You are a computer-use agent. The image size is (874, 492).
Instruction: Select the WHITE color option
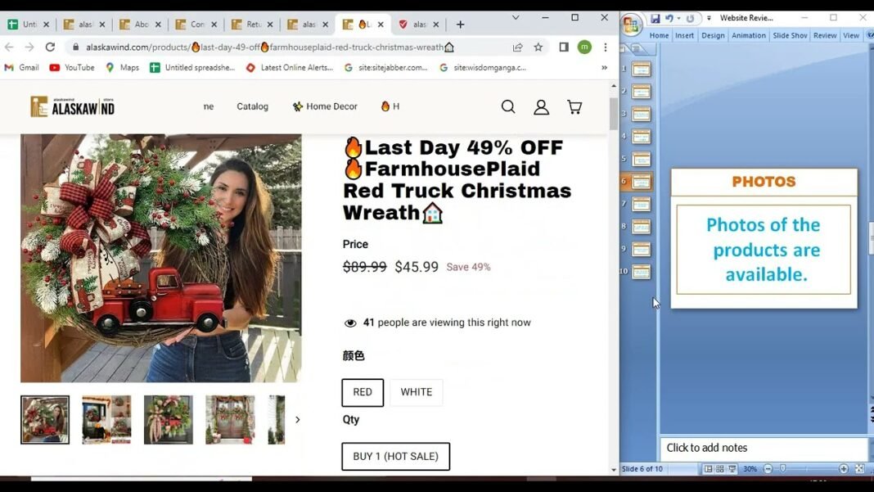416,393
